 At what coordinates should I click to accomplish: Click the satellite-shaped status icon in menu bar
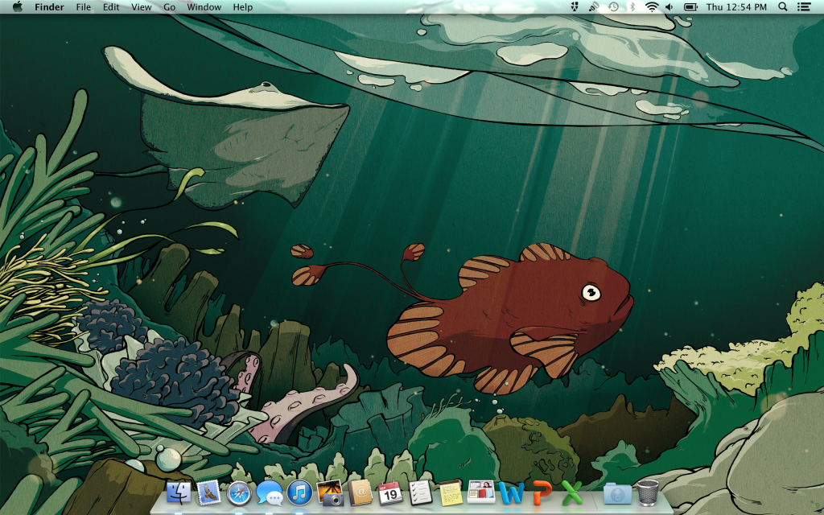[x=594, y=6]
